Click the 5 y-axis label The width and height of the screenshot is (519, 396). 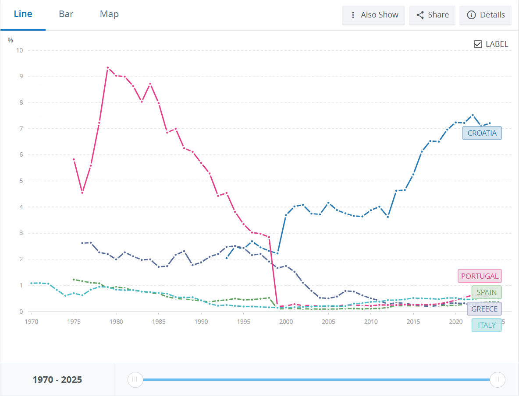tap(21, 181)
